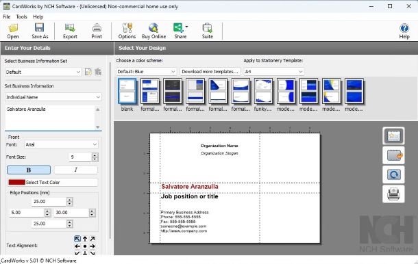Align text to top-left arrow
This screenshot has height=264, width=418.
(x=77, y=239)
